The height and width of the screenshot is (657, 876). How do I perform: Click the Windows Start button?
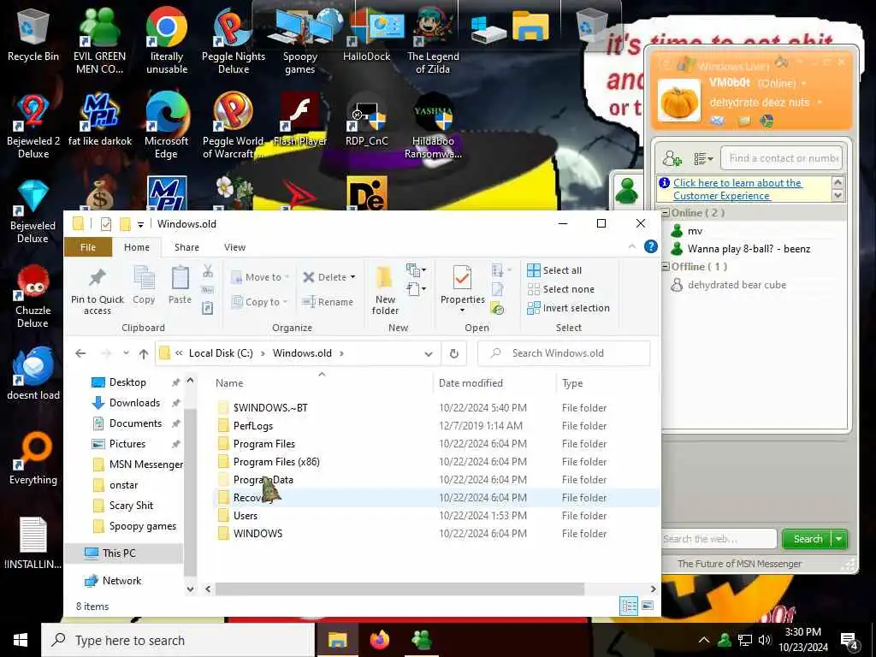coord(21,640)
